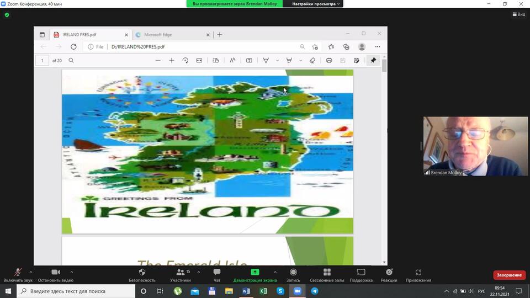Open Edge settings and more menu
This screenshot has height=298, width=530.
coord(378,46)
